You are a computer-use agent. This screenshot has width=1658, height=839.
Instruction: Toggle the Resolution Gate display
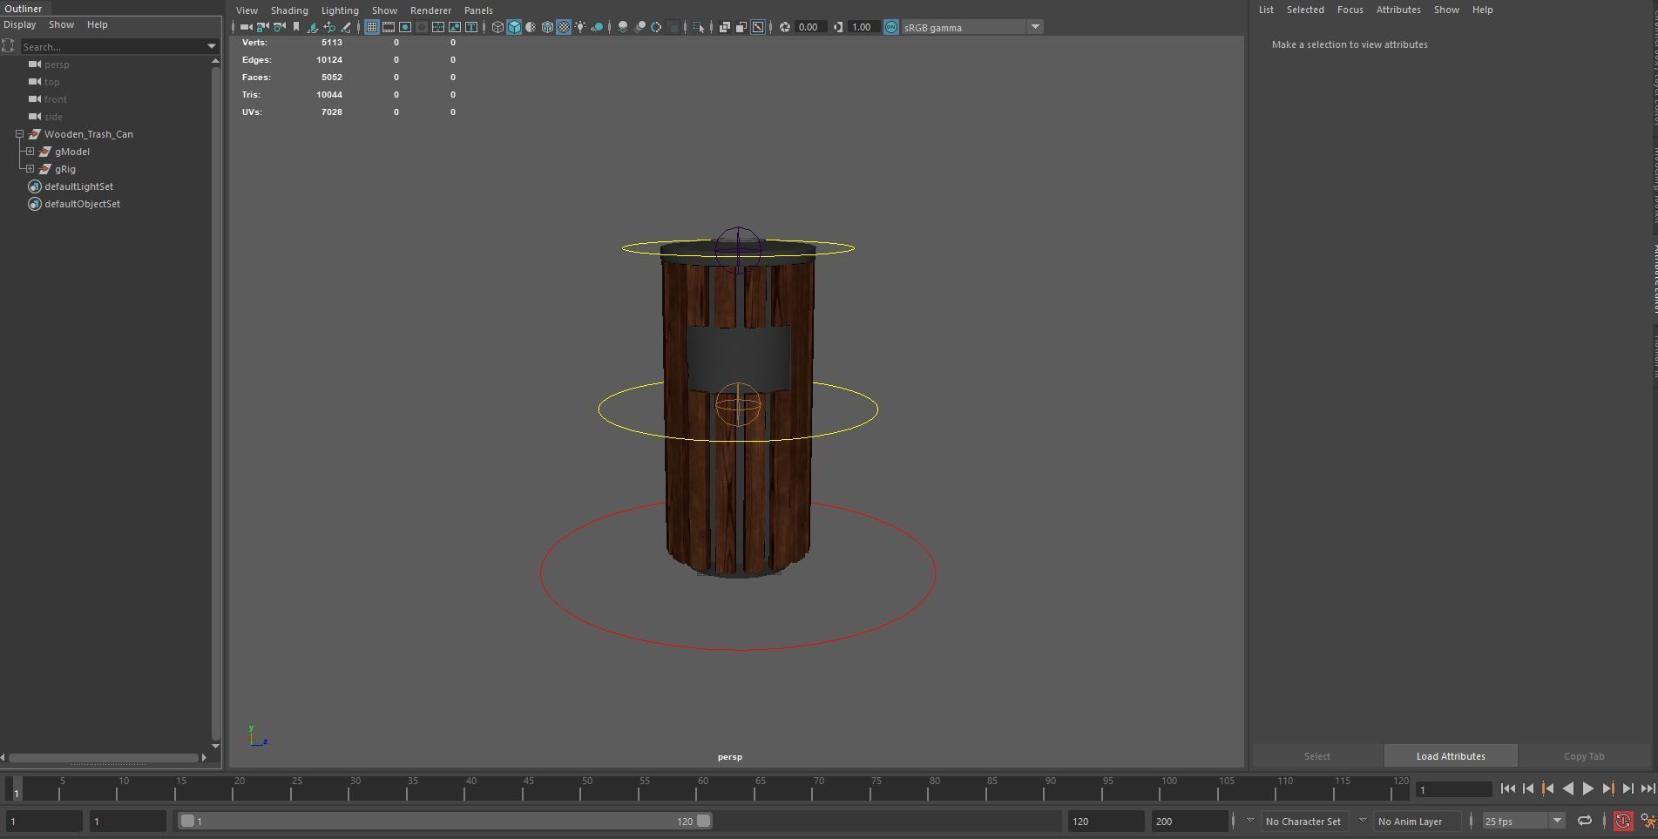405,27
